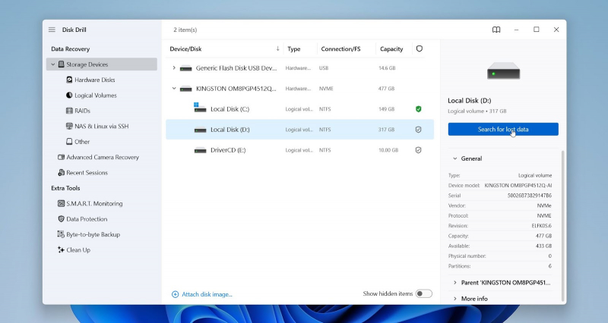Expand the Generic Flash Disk USB device
608x323 pixels.
click(x=174, y=67)
